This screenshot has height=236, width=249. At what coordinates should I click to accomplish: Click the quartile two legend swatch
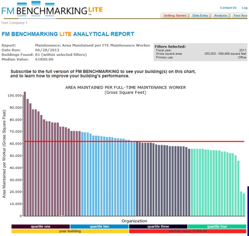coord(100,226)
